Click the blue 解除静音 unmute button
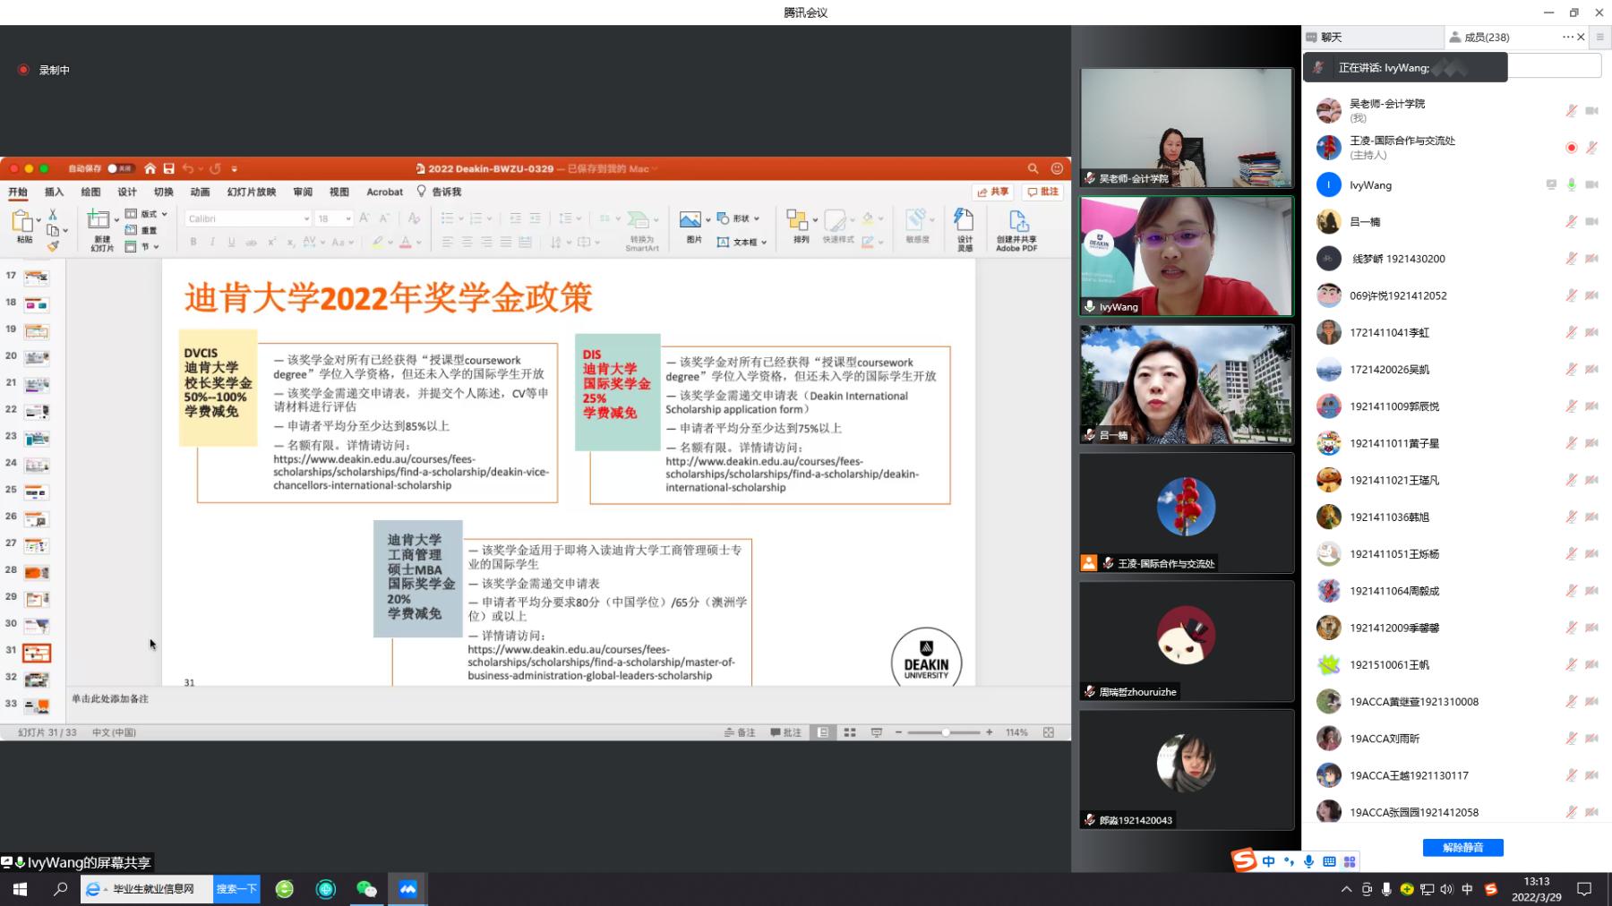This screenshot has width=1612, height=906. tap(1462, 847)
